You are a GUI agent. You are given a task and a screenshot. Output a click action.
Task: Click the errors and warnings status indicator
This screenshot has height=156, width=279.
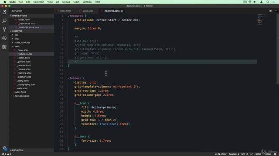coord(7,154)
